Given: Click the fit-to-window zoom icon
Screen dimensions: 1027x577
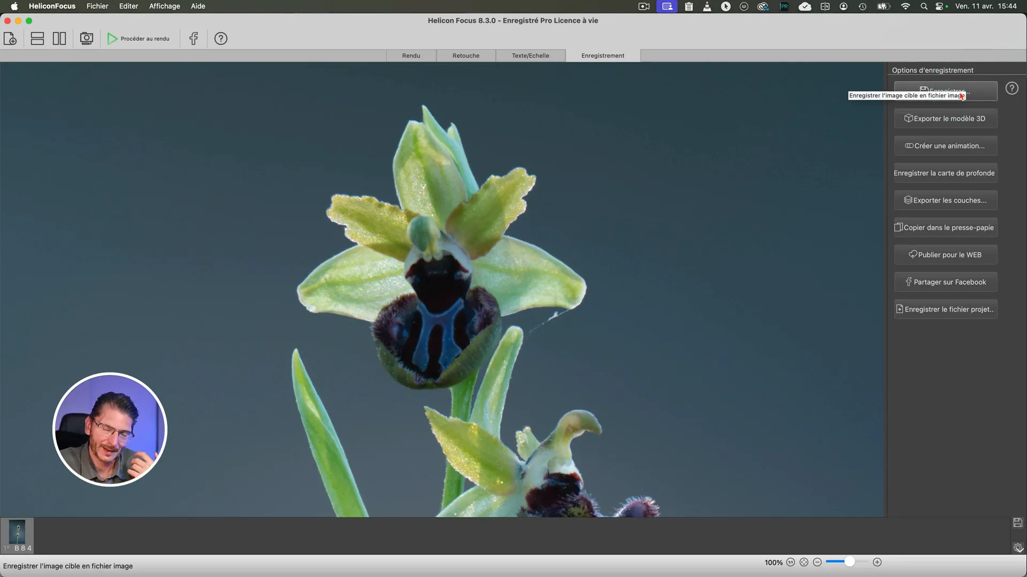Looking at the screenshot, I should coord(804,562).
